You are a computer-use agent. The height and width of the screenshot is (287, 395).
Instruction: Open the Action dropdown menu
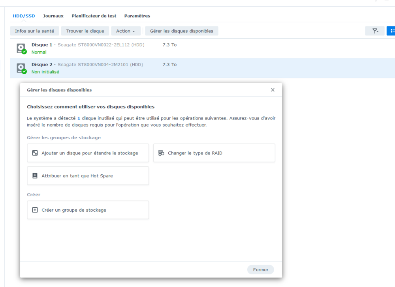tap(125, 31)
